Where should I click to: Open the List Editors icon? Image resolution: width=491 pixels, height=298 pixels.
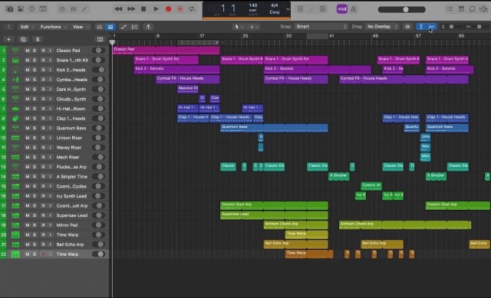pos(450,9)
